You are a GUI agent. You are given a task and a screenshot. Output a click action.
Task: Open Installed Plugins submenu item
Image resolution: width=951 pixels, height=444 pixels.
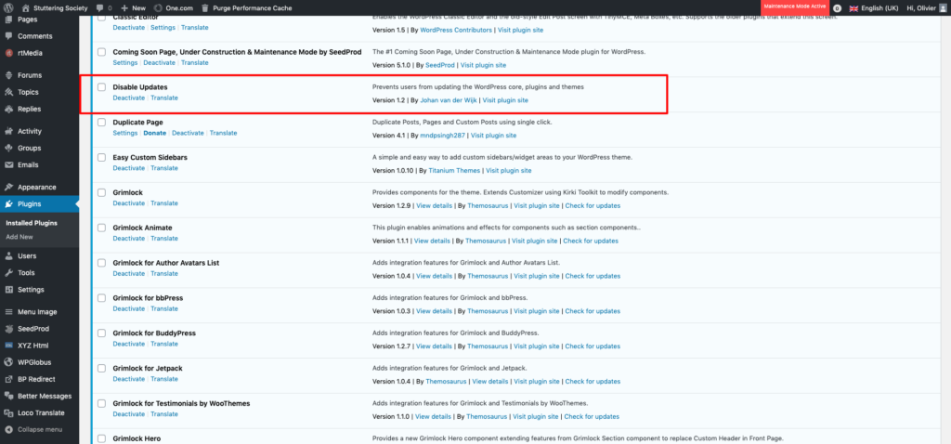click(32, 223)
